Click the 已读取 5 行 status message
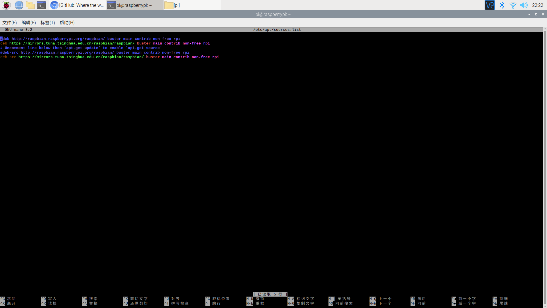 tap(270, 294)
